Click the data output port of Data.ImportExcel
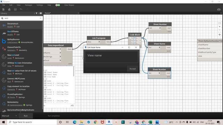The height and width of the screenshot is (125, 223). click(70, 49)
